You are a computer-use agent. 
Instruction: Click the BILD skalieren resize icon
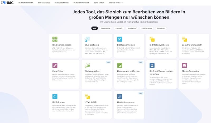pyautogui.click(x=87, y=39)
